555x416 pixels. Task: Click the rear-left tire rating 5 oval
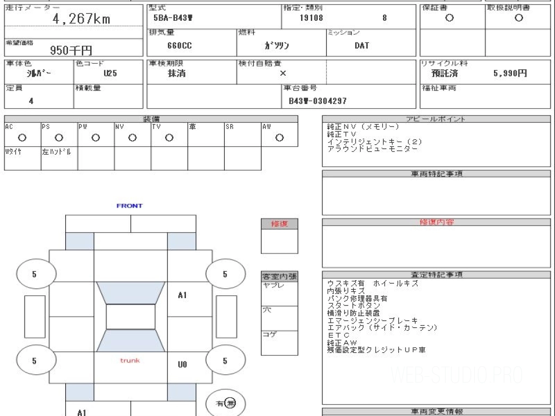(x=34, y=361)
